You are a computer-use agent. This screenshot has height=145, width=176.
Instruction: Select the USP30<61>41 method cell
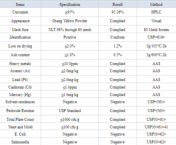click(x=156, y=127)
